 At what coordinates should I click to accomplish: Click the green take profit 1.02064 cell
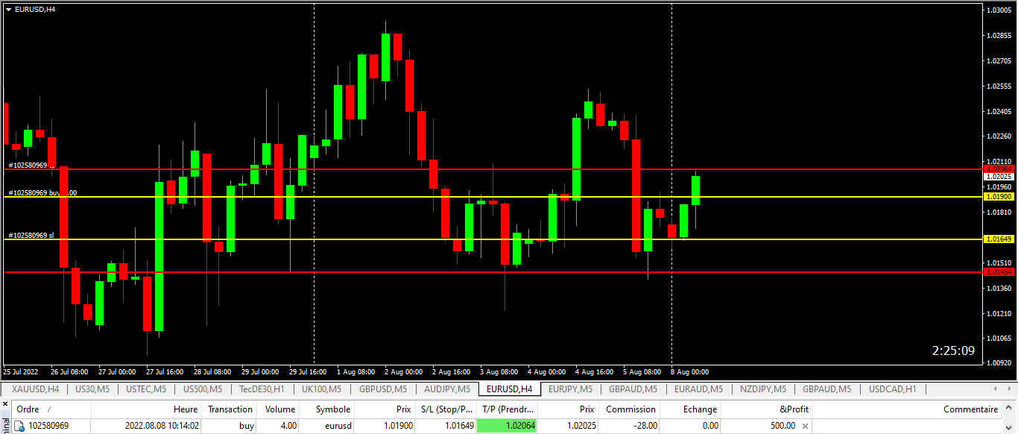tap(508, 426)
